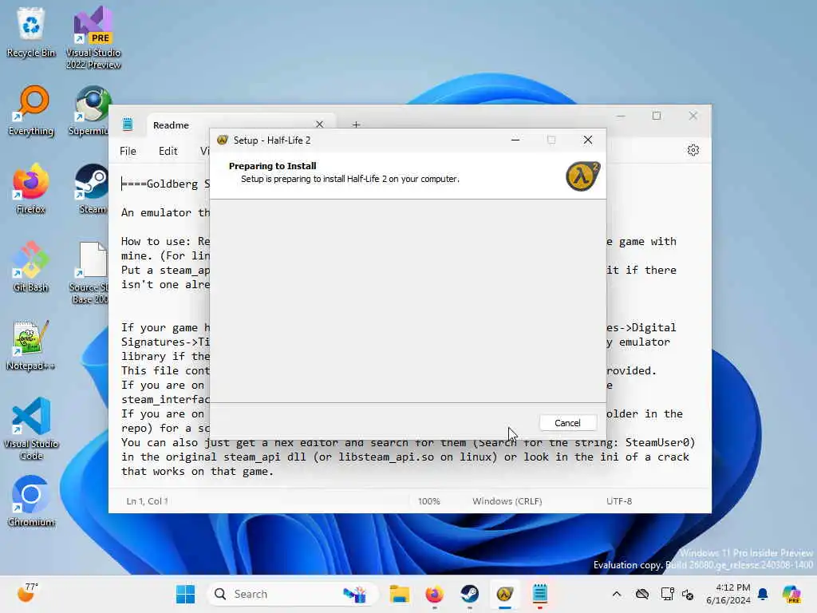Screen dimensions: 817x613
Task: Click the taskbar Search box
Action: coord(292,594)
